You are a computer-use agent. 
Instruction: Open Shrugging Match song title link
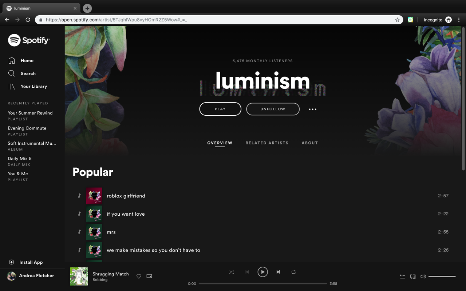click(x=111, y=274)
